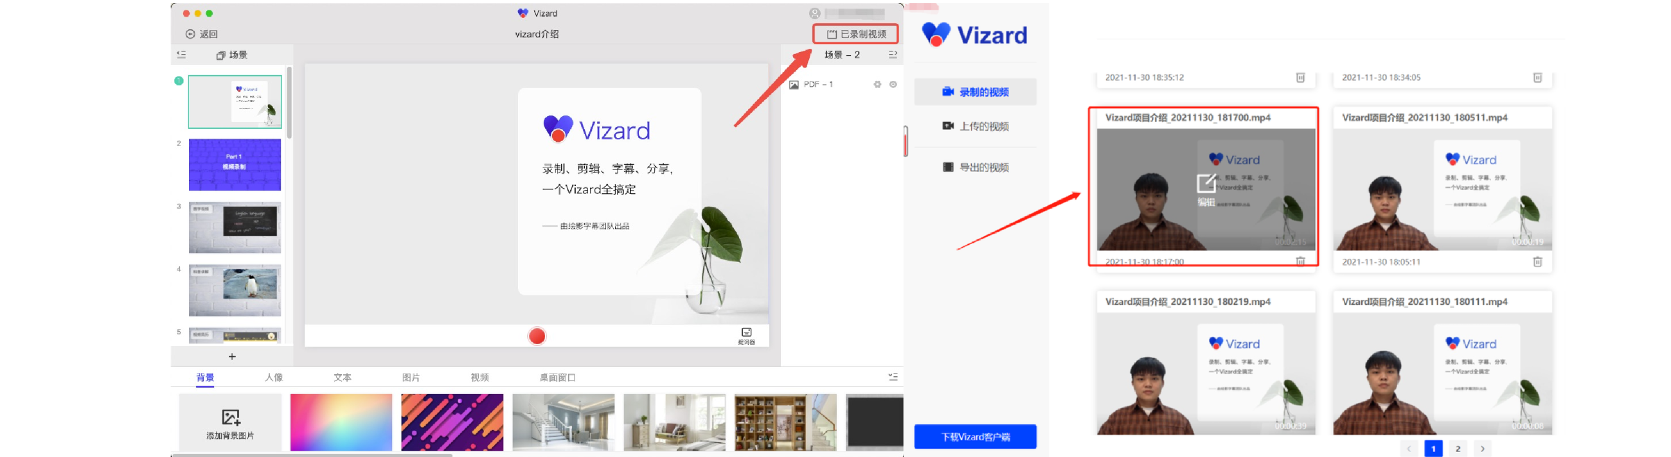Image resolution: width=1671 pixels, height=457 pixels.
Task: Switch to the 背景 tab
Action: [x=205, y=378]
